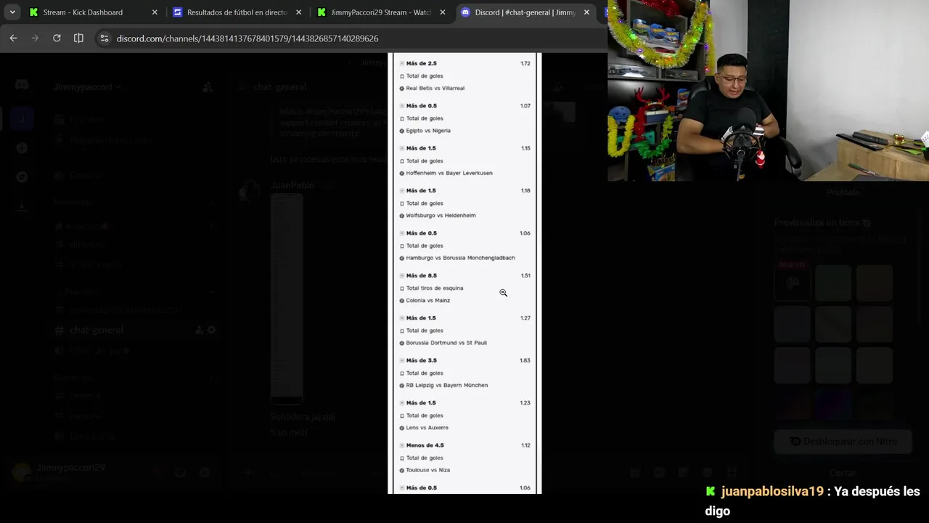
Task: Click Toulouse vs Niza match
Action: [x=427, y=470]
